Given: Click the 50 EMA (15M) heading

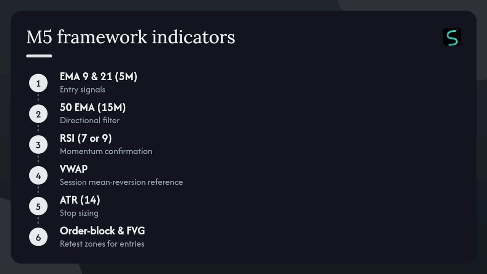Looking at the screenshot, I should click(93, 108).
